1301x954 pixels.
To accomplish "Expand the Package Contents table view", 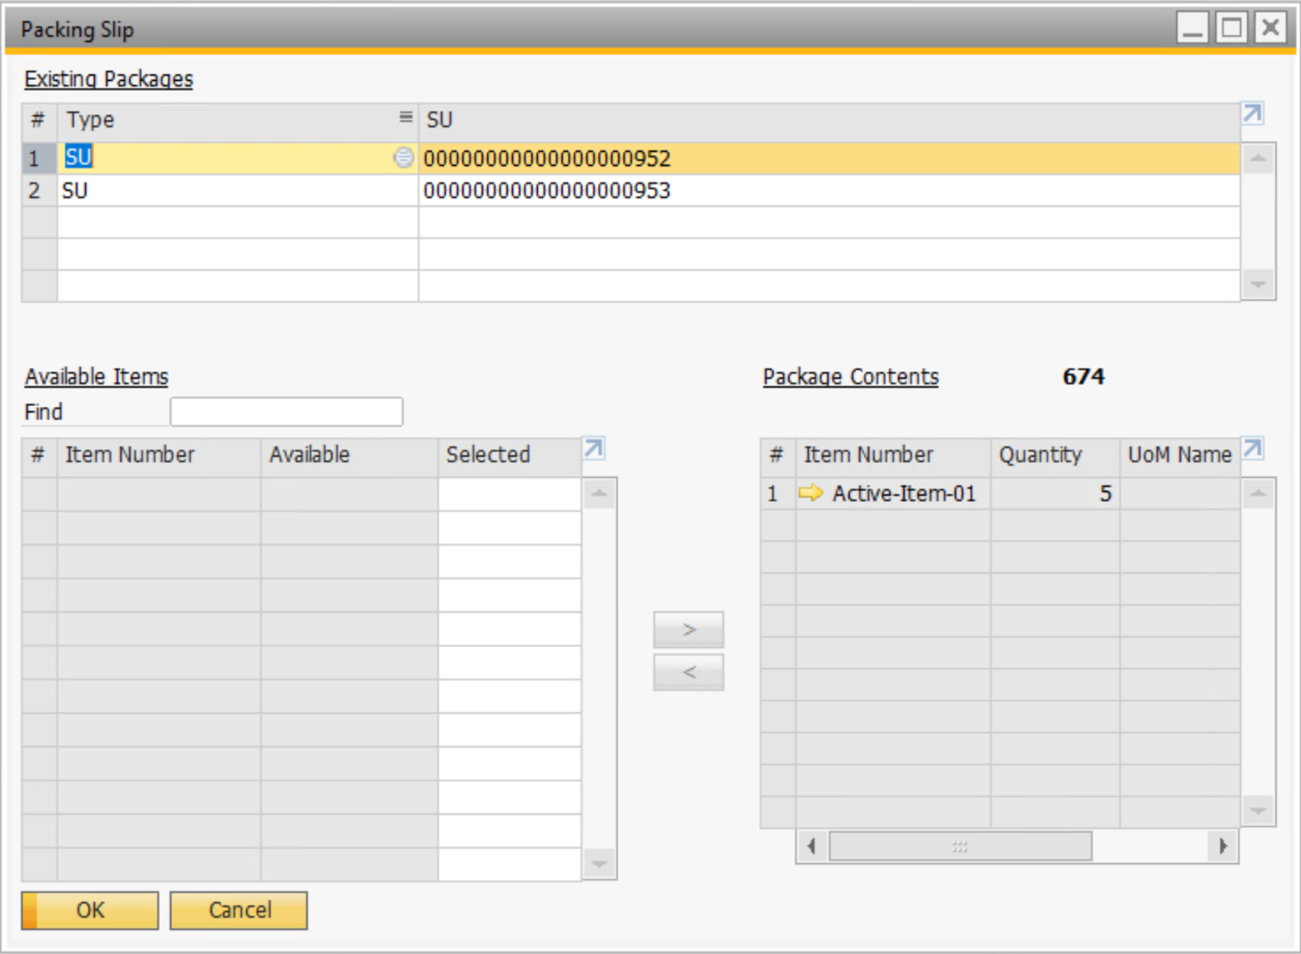I will click(1252, 449).
